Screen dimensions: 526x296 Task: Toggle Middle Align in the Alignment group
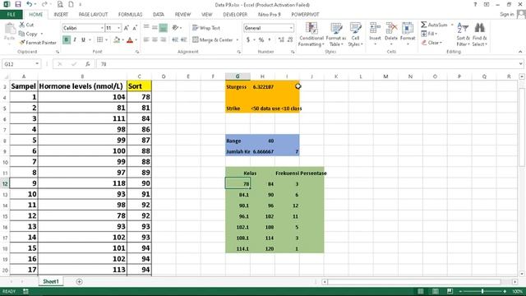[x=155, y=28]
